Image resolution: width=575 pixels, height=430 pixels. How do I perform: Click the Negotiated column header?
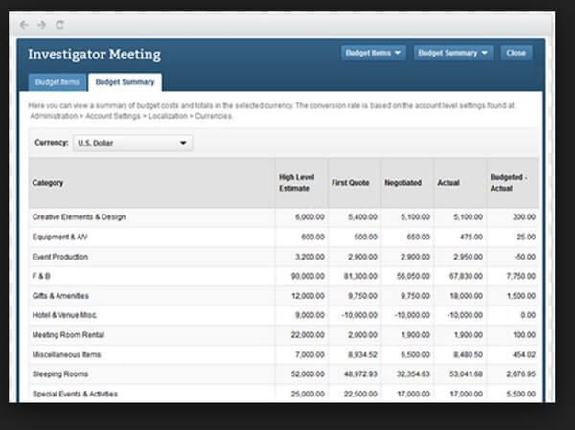coord(402,182)
